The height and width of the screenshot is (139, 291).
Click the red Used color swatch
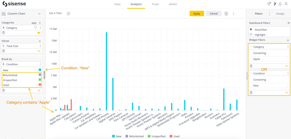point(40,85)
